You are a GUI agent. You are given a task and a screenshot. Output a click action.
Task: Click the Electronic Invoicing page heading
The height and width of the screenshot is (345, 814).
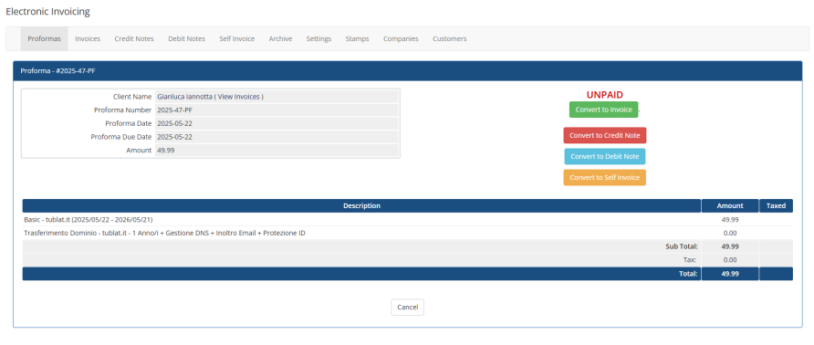click(47, 12)
